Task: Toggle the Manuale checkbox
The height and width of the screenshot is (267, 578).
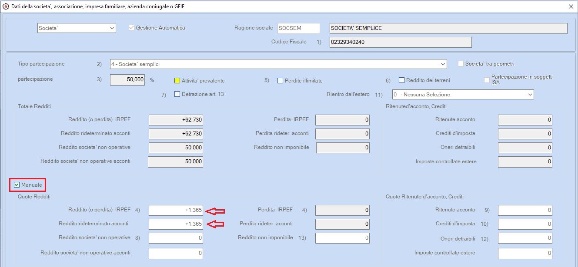Action: click(17, 185)
